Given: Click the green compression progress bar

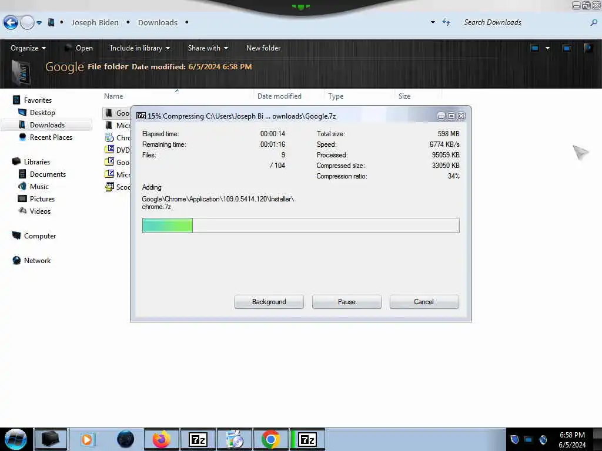Looking at the screenshot, I should click(300, 225).
